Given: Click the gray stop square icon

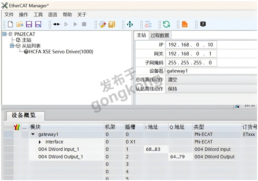Looking at the screenshot, I should coord(84,24).
